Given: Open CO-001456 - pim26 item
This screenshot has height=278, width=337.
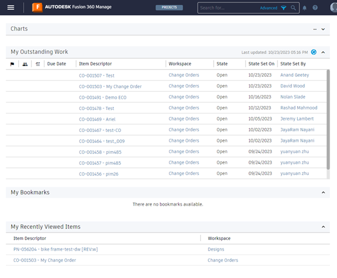Looking at the screenshot, I should tap(99, 174).
